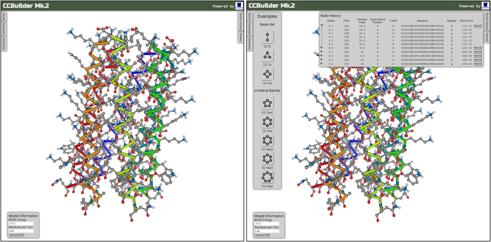The height and width of the screenshot is (242, 491).
Task: Select sequence KIEQILQKIEKILQKIEWILQKIEQILQ in history
Action: click(422, 56)
